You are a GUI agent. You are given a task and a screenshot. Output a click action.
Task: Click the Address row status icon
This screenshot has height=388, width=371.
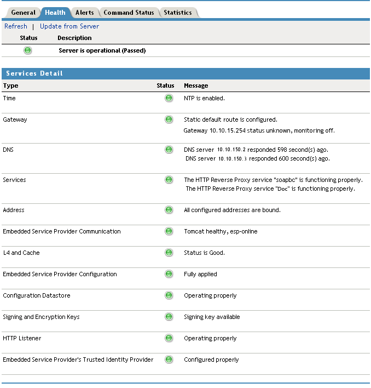(169, 210)
